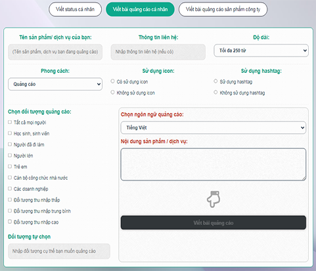Screen dimensions: 316x271
Task: Focus the product name input field
Action: [55, 52]
